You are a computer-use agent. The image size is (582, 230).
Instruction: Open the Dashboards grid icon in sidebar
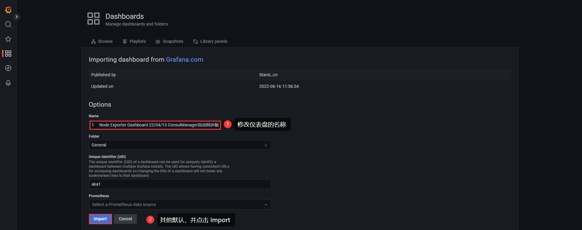[8, 53]
